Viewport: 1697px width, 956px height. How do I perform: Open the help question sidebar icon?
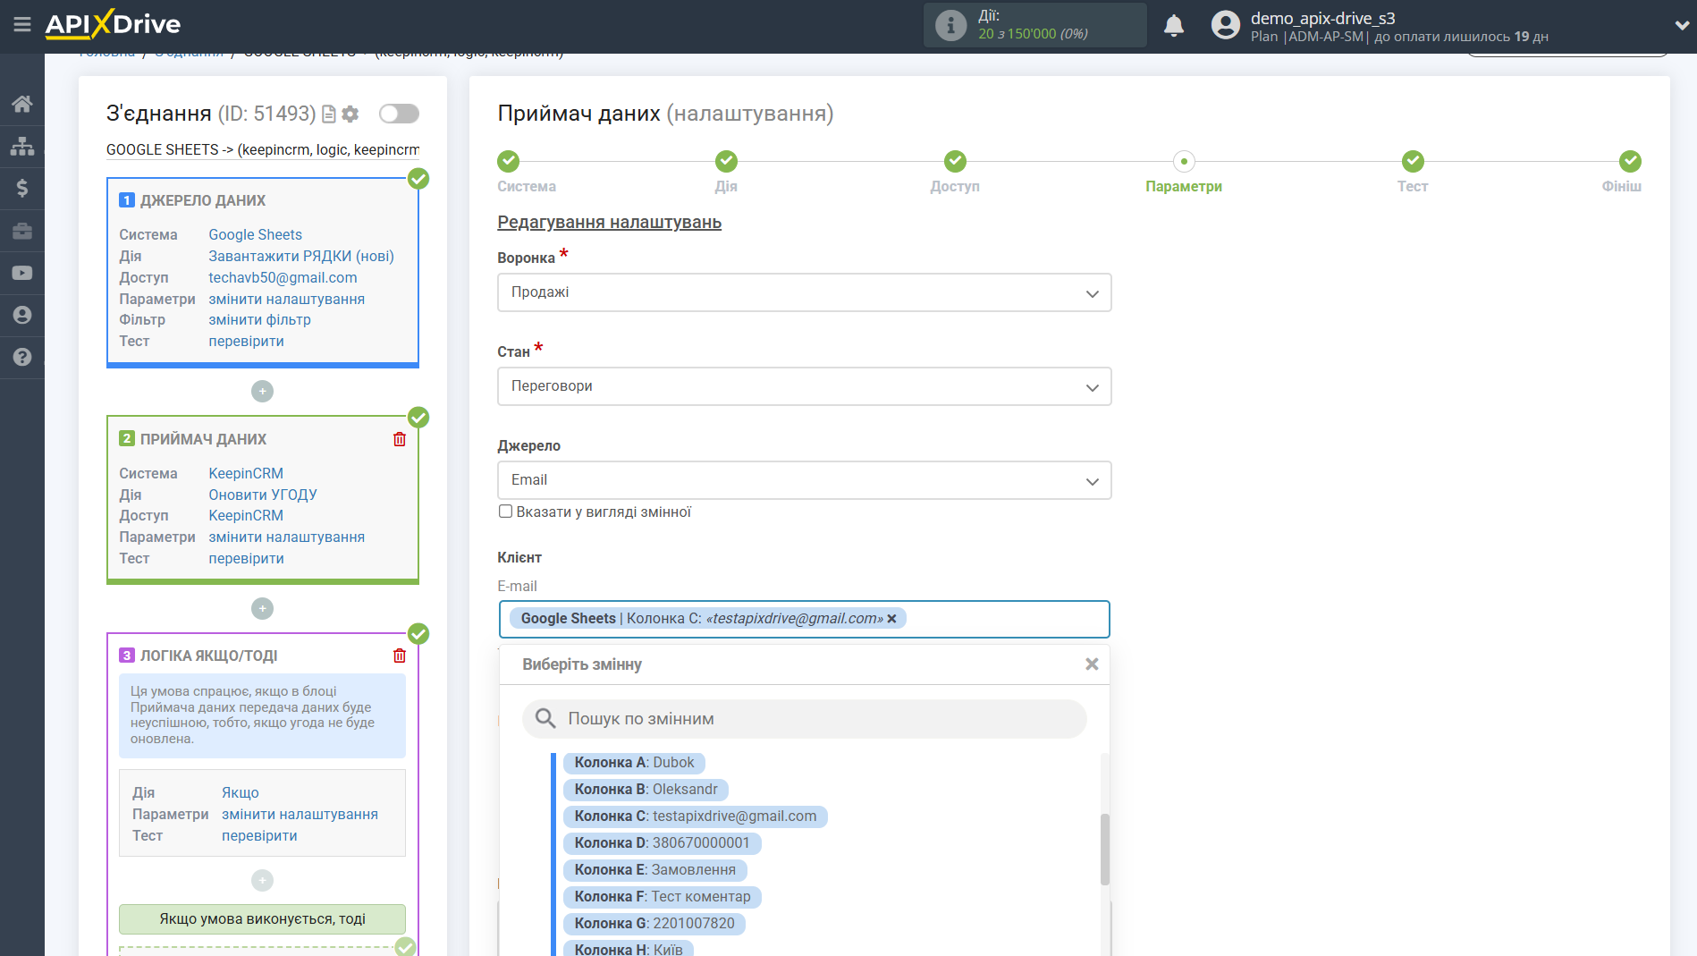[x=22, y=357]
